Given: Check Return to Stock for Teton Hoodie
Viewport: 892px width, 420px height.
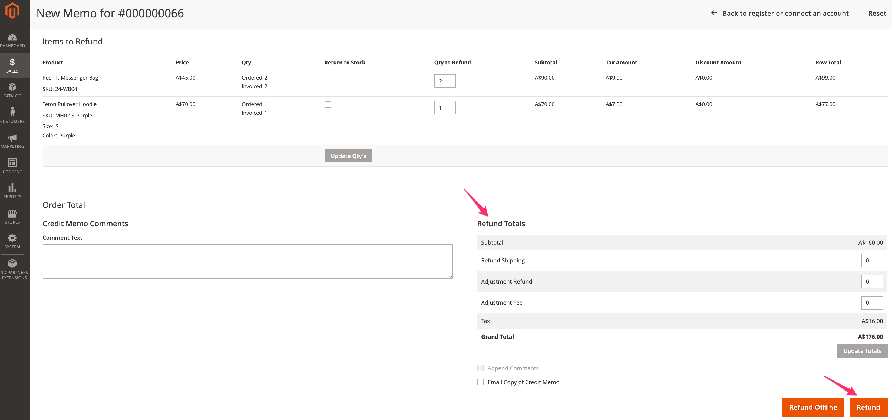Looking at the screenshot, I should (328, 104).
